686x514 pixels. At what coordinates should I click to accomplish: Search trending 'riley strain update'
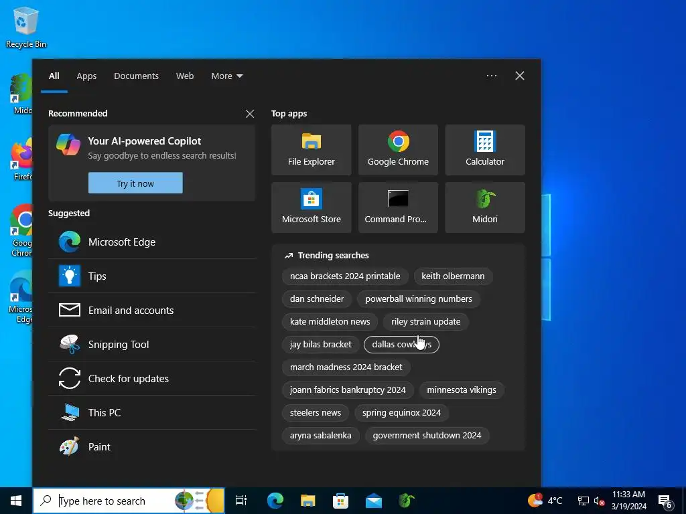point(425,322)
